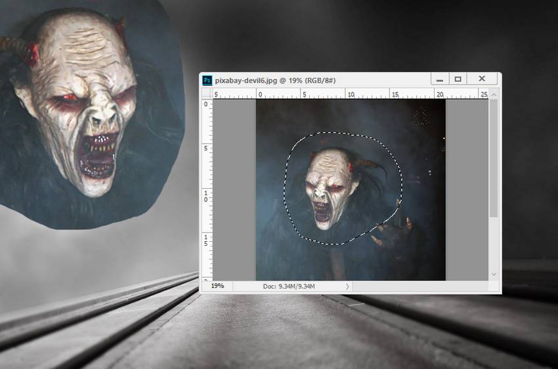Click the Photoshop icon in document title bar
This screenshot has height=369, width=558.
pos(207,80)
